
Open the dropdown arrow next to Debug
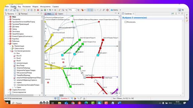pyautogui.click(x=52, y=10)
